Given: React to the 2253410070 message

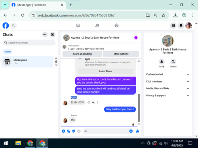Looking at the screenshot, I should coord(89,102).
